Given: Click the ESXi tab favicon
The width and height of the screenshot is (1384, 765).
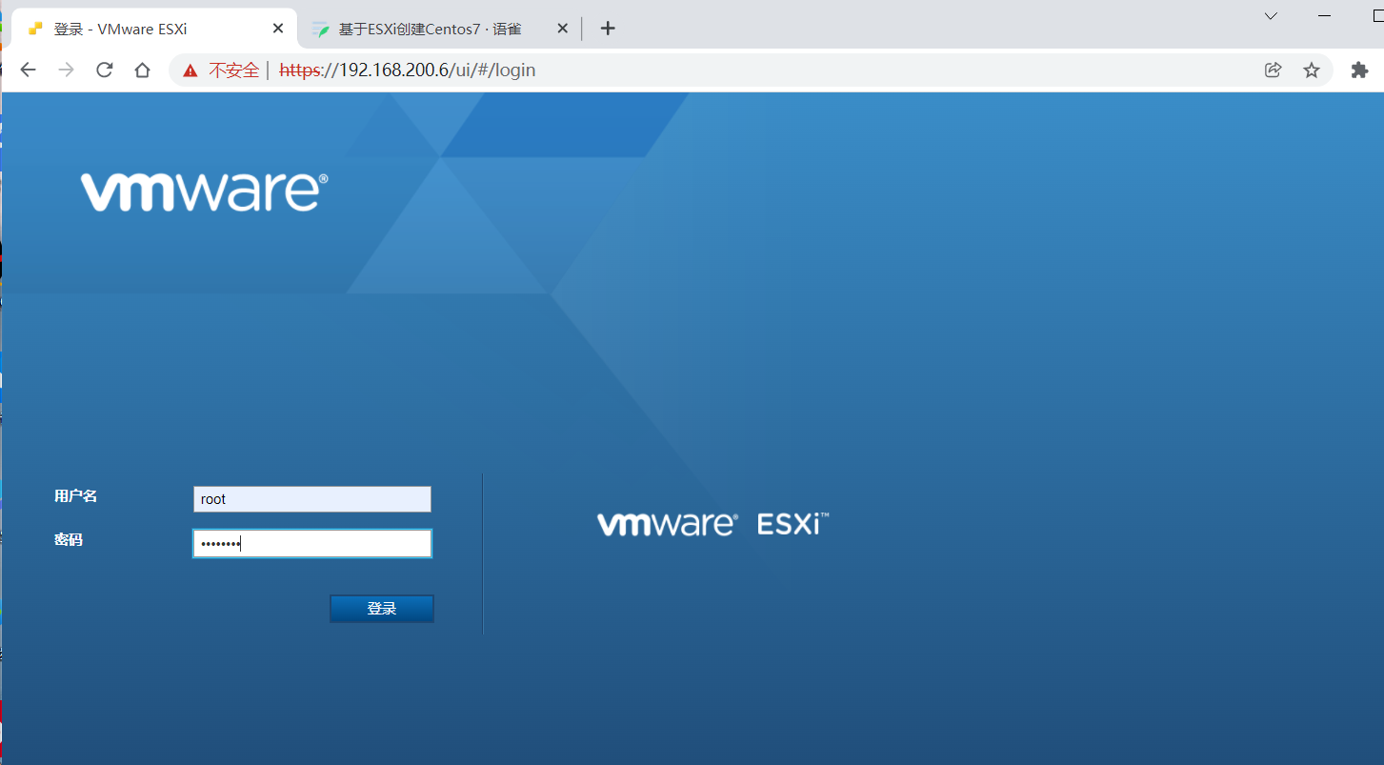Looking at the screenshot, I should tap(36, 29).
